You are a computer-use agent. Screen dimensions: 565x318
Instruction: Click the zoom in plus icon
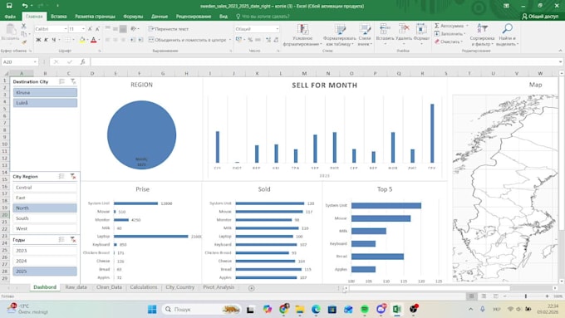click(x=547, y=296)
